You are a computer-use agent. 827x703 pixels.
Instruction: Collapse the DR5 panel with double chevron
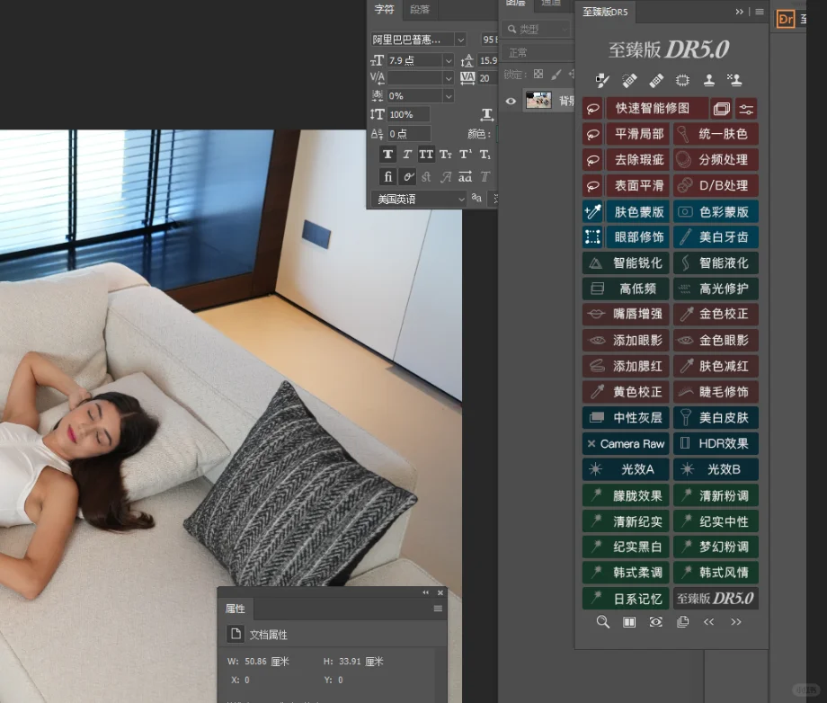pos(740,12)
